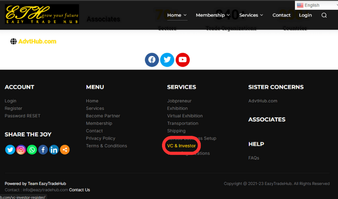Click the orange share icon in footer
The width and height of the screenshot is (338, 199).
coord(65,149)
